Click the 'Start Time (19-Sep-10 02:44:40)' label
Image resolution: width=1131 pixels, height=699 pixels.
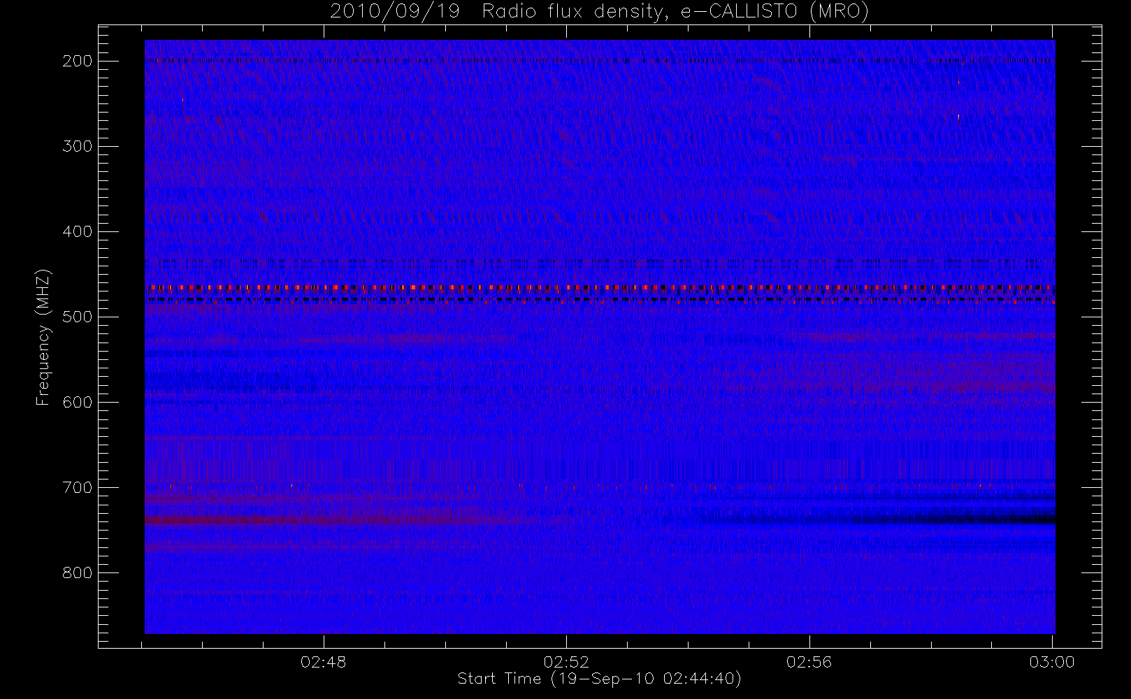[x=599, y=679]
